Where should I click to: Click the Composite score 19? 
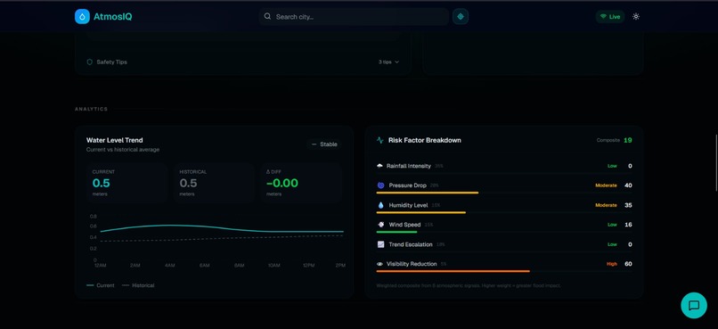(628, 140)
